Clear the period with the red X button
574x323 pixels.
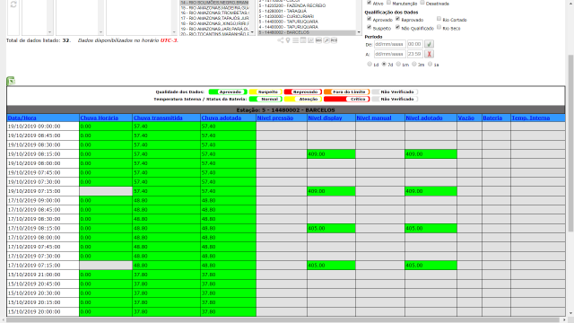429,54
